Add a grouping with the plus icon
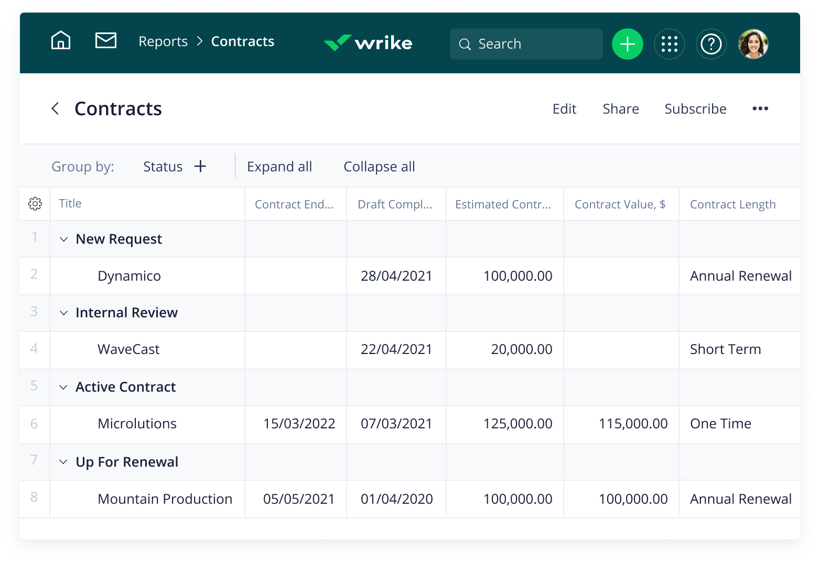This screenshot has height=565, width=819. point(200,167)
